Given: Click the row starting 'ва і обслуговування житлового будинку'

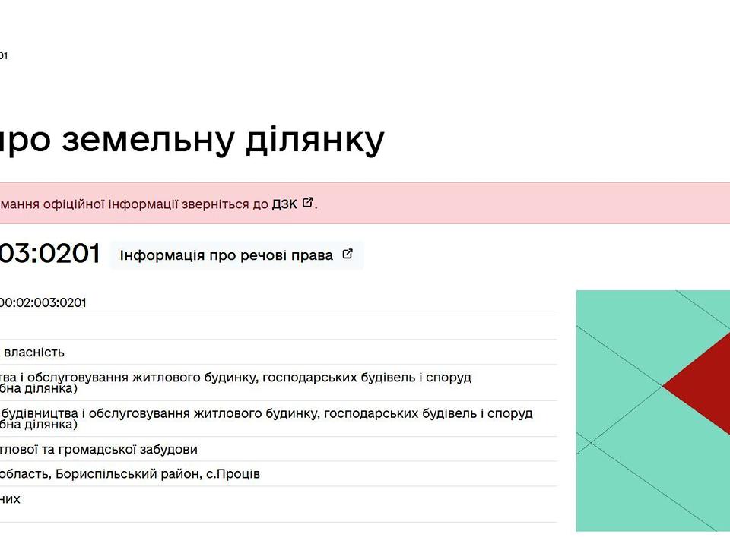Looking at the screenshot, I should click(236, 377).
